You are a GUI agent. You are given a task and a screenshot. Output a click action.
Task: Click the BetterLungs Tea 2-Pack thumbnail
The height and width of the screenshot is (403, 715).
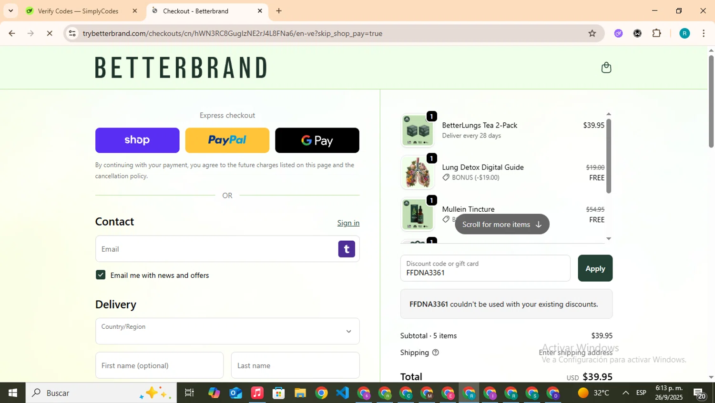tap(418, 130)
